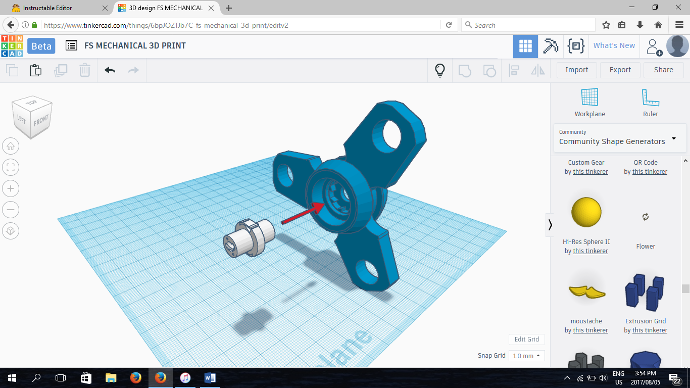Add a Workplane from the shapes panel
Screen dimensions: 690x388
[589, 101]
